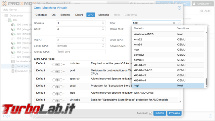Image resolution: width=215 pixels, height=121 pixels.
Task: Set pcid flag to on (+)
Action: click(61, 72)
